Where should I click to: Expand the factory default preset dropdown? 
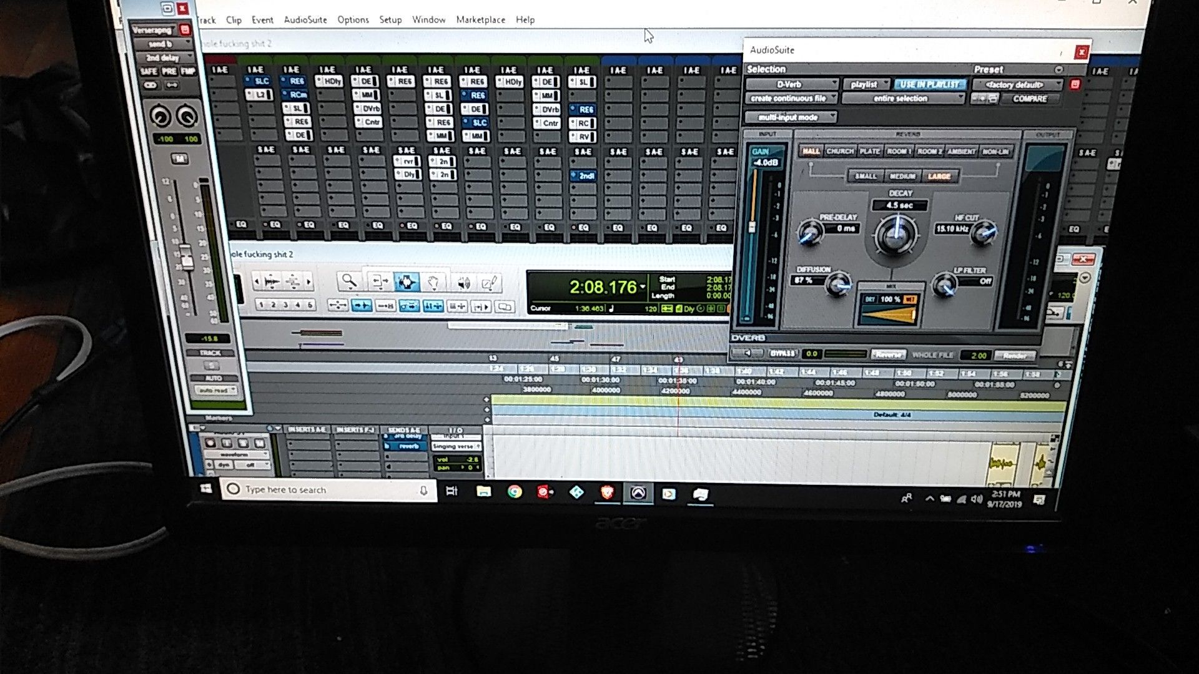(1017, 85)
